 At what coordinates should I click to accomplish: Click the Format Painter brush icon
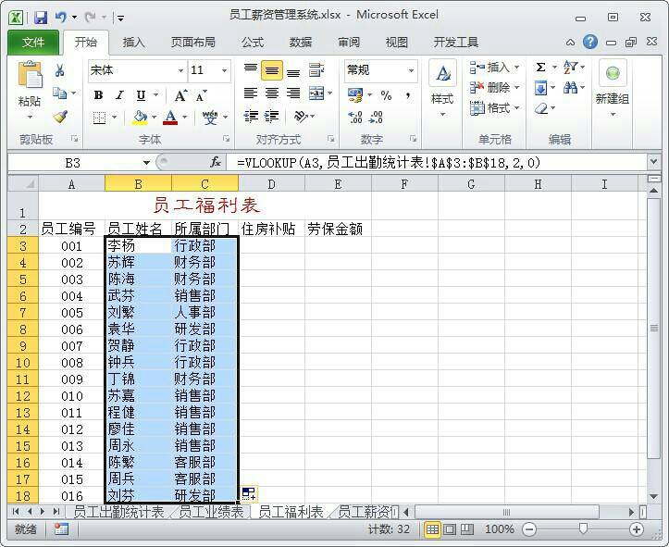pyautogui.click(x=60, y=117)
